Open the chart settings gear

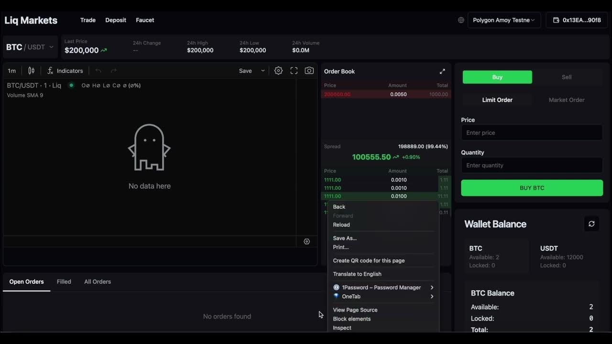click(x=278, y=70)
